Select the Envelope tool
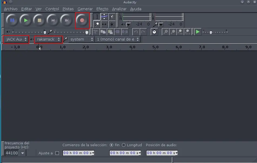 tap(104, 17)
